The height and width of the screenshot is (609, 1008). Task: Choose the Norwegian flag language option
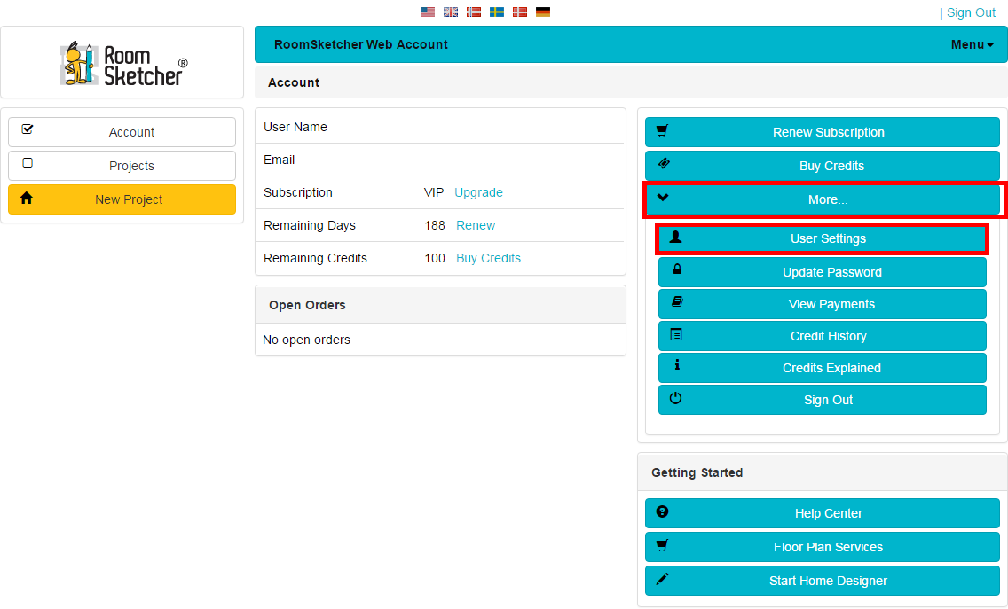[474, 12]
